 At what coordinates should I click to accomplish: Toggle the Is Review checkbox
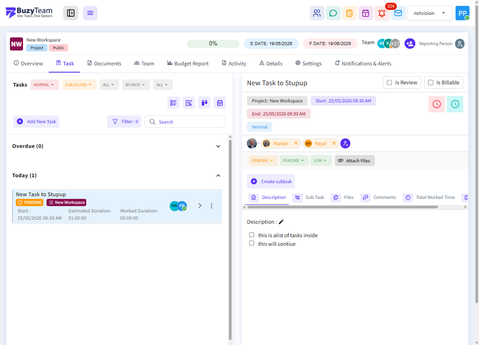click(x=389, y=83)
